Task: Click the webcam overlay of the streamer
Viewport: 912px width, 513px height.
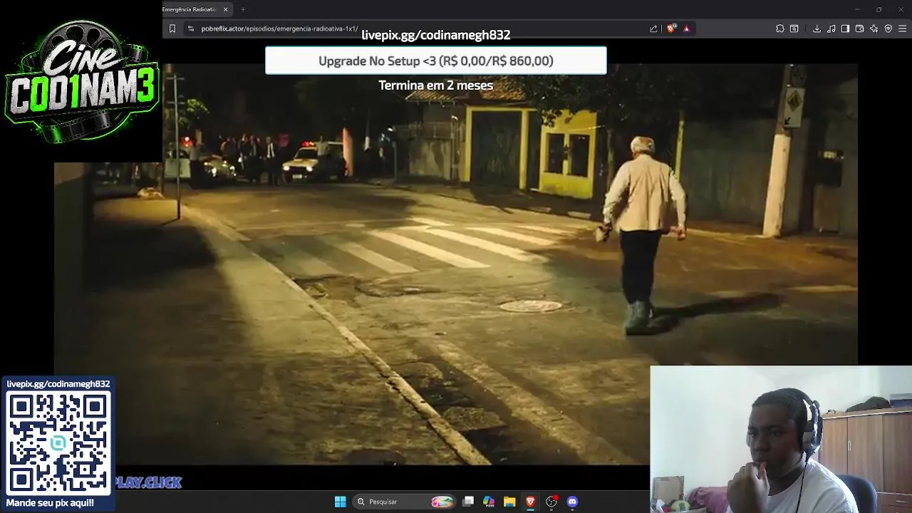Action: [x=781, y=439]
